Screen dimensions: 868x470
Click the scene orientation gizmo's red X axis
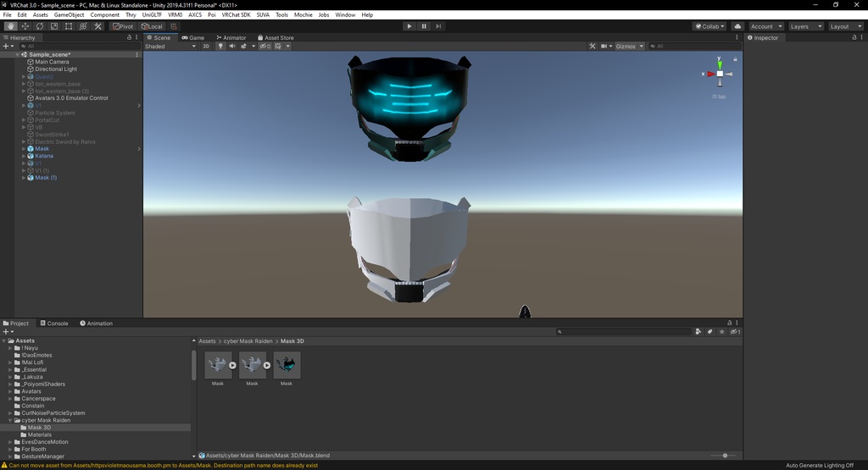click(709, 74)
